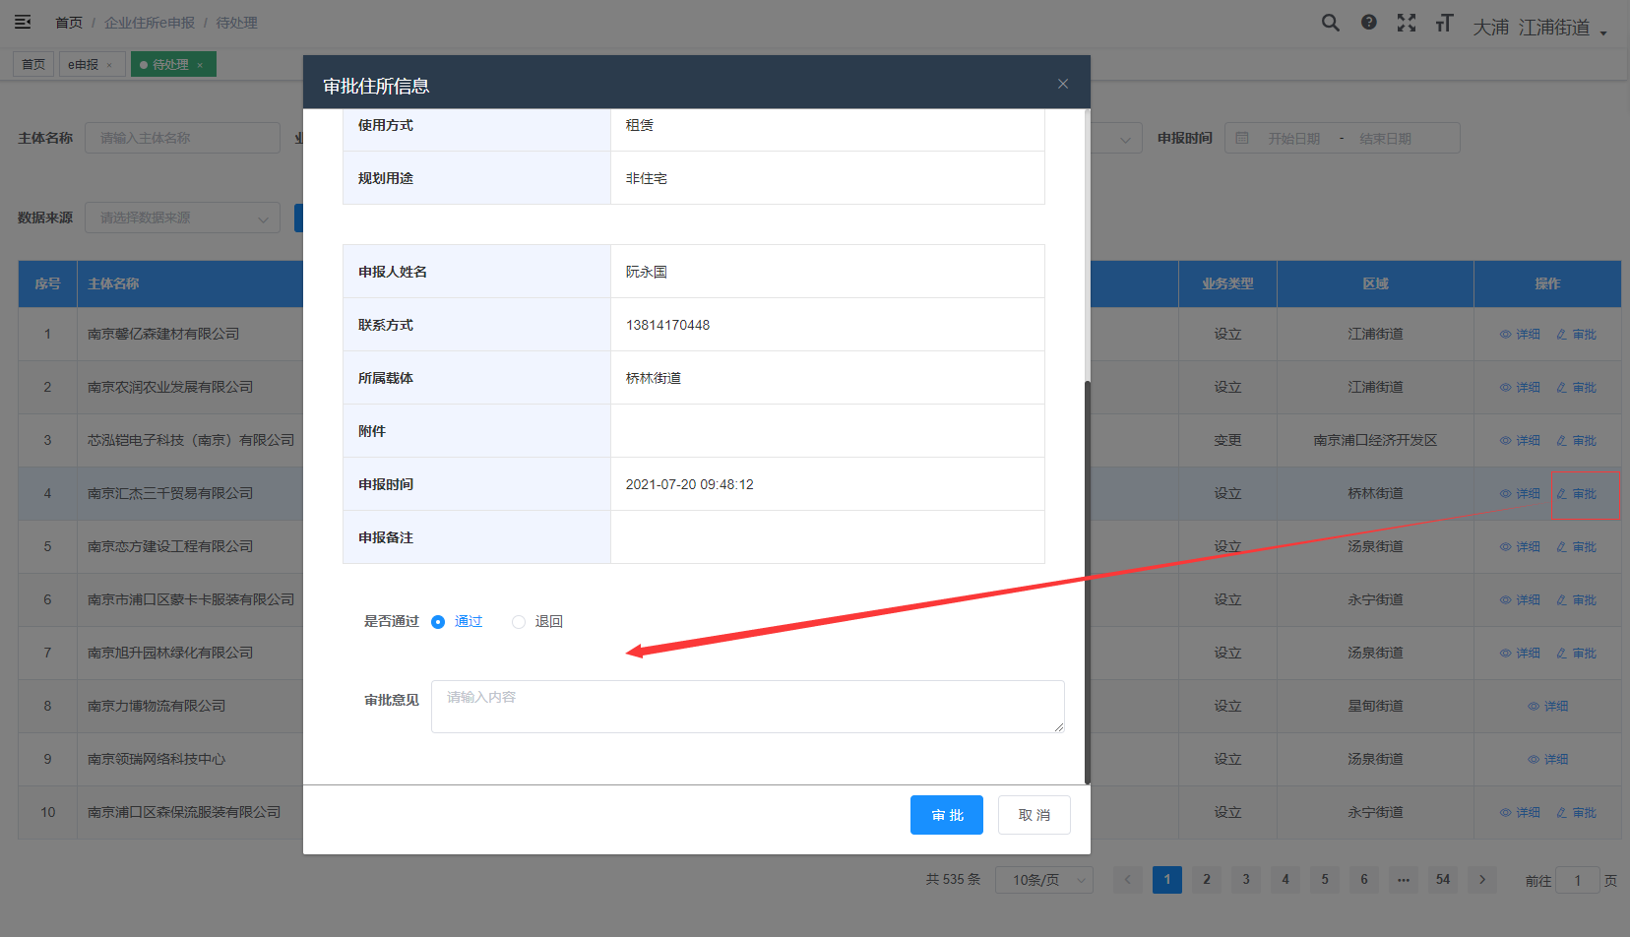
Task: Click 审批 for 南京农润农业发展有限公司 row
Action: (1577, 388)
